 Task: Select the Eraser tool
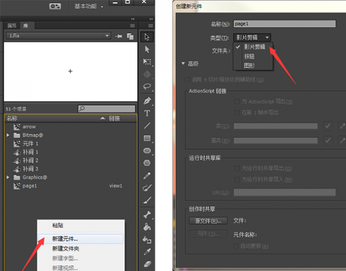tap(147, 263)
